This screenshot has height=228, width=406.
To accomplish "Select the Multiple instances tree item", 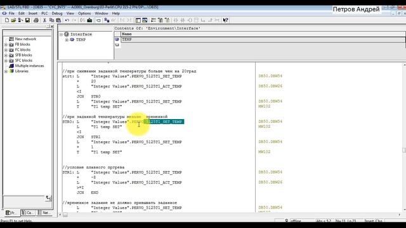I will pos(29,66).
